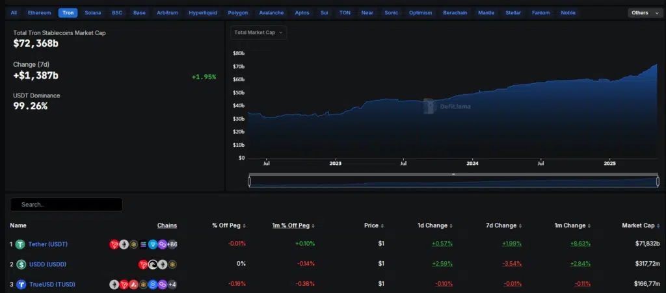Screen dimensions: 666x293
Task: Click the sort arrows beside Price
Action: click(x=382, y=226)
